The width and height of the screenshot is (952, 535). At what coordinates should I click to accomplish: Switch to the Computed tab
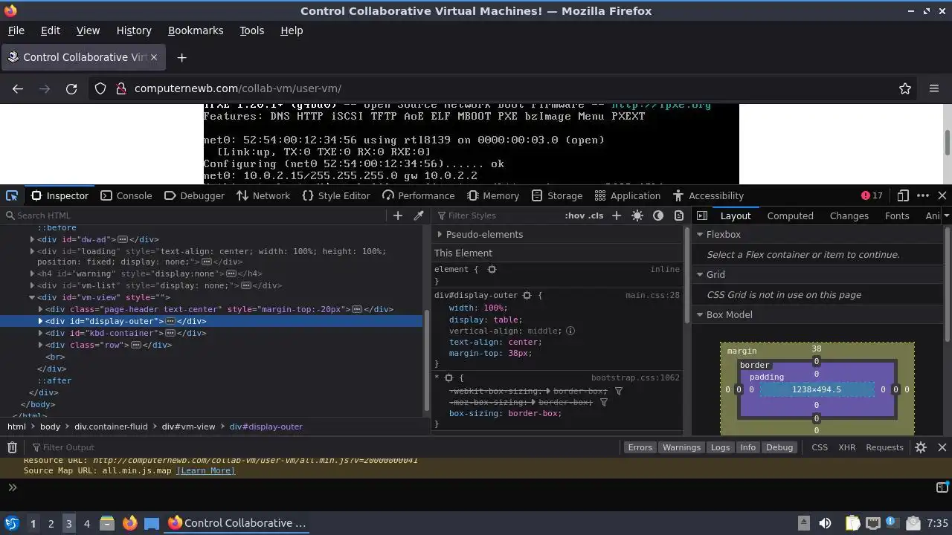point(790,215)
